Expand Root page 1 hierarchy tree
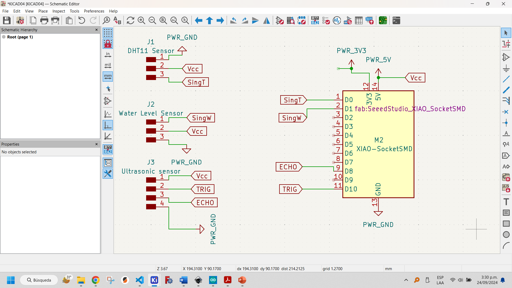This screenshot has height=288, width=512. click(5, 37)
